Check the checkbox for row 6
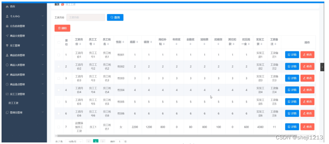Image resolution: width=329 pixels, height=144 pixels. click(59, 114)
